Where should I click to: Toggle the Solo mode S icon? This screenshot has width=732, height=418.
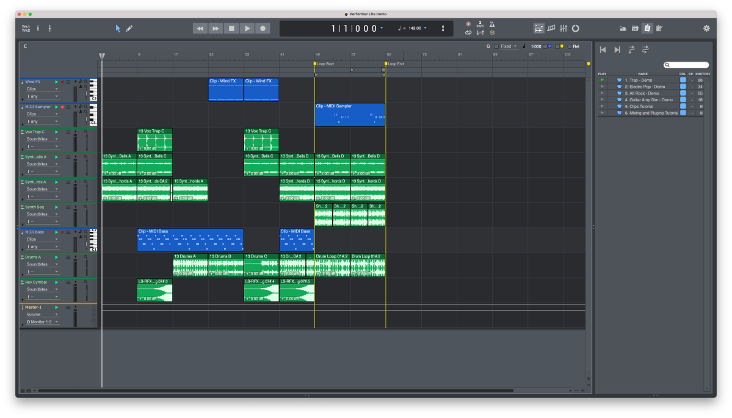click(492, 33)
